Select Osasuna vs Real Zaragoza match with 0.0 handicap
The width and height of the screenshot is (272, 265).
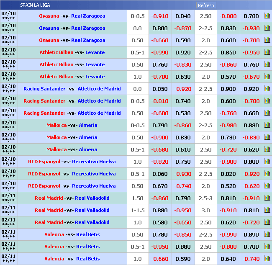[72, 28]
